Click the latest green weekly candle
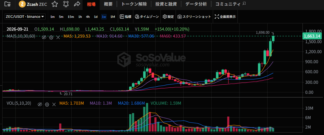Viewport: 324px width, 135px height. (x=273, y=39)
